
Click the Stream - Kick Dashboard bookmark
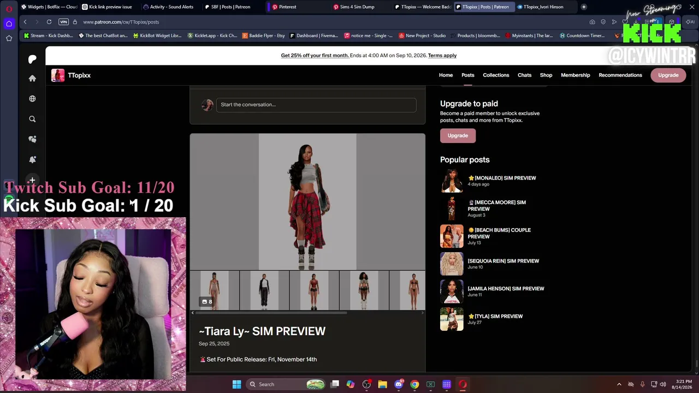pos(48,35)
